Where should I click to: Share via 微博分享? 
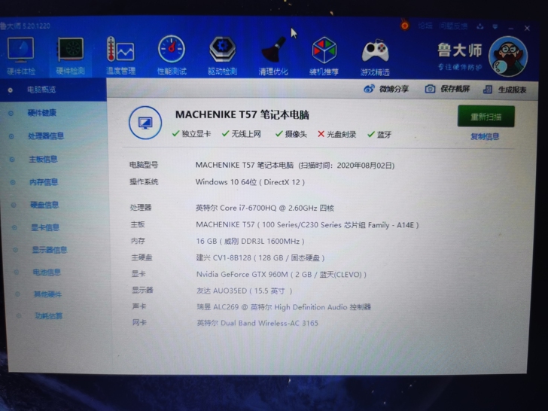click(x=386, y=89)
